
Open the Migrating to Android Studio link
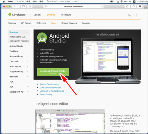click(52, 91)
